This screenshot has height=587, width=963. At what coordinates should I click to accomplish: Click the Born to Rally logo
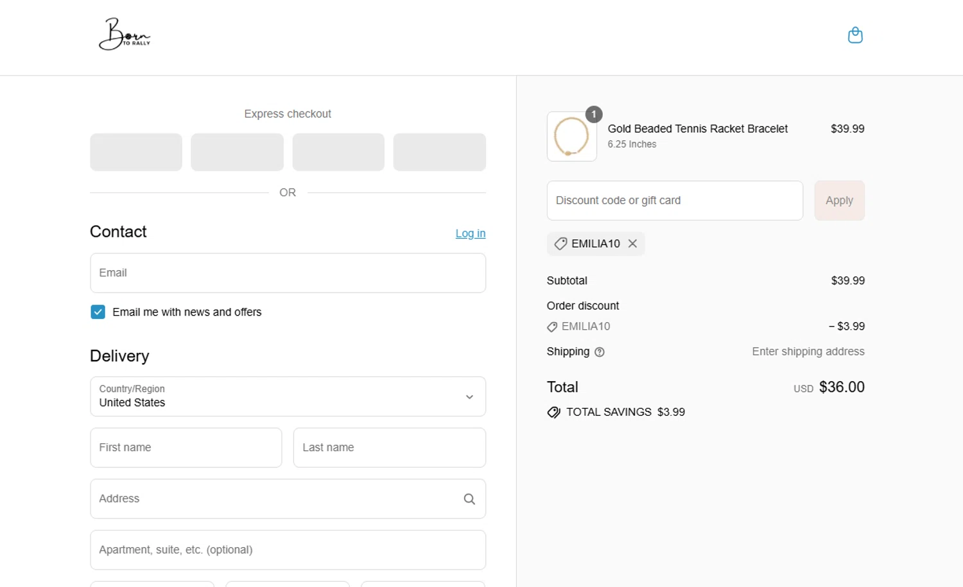125,35
